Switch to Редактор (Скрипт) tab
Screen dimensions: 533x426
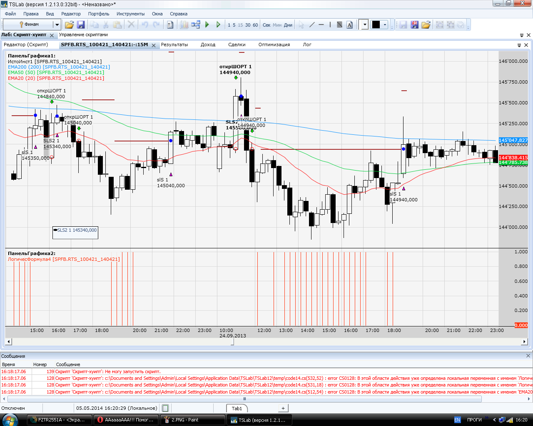[26, 45]
